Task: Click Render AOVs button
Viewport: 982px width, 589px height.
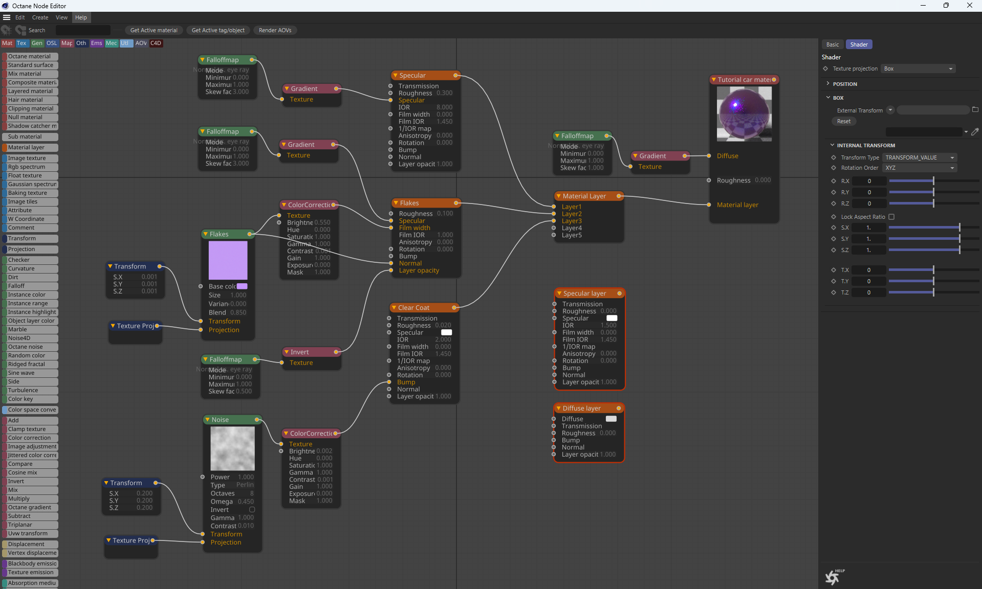Action: coord(275,30)
